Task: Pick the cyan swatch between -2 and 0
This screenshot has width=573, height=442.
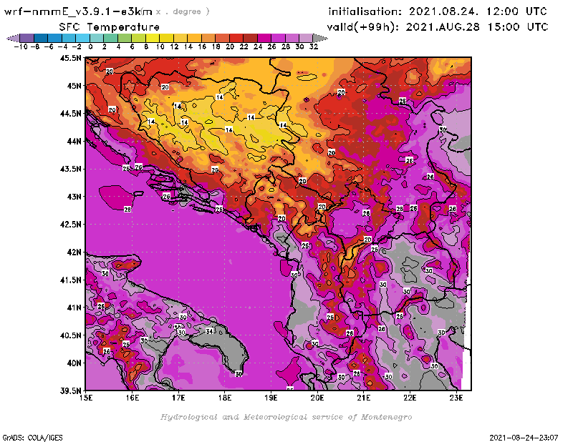Action: tap(83, 38)
